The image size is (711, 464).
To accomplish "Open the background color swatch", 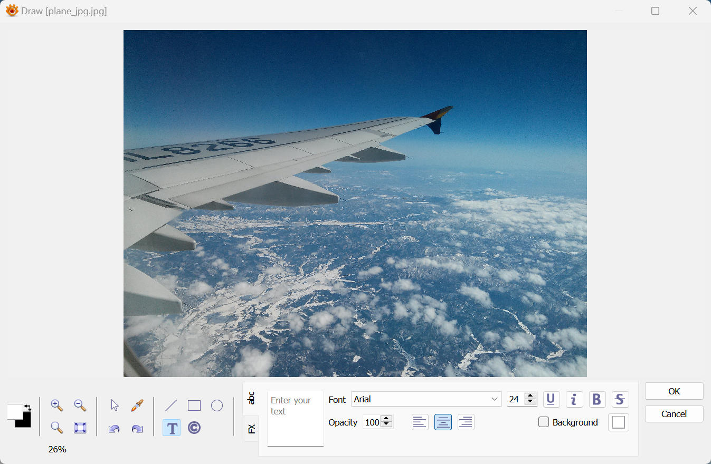I will point(619,422).
